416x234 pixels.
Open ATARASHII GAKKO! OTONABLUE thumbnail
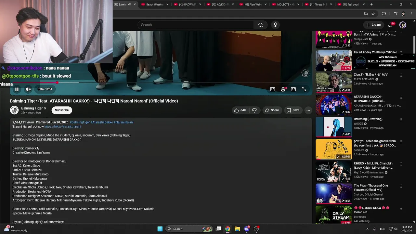point(334,105)
